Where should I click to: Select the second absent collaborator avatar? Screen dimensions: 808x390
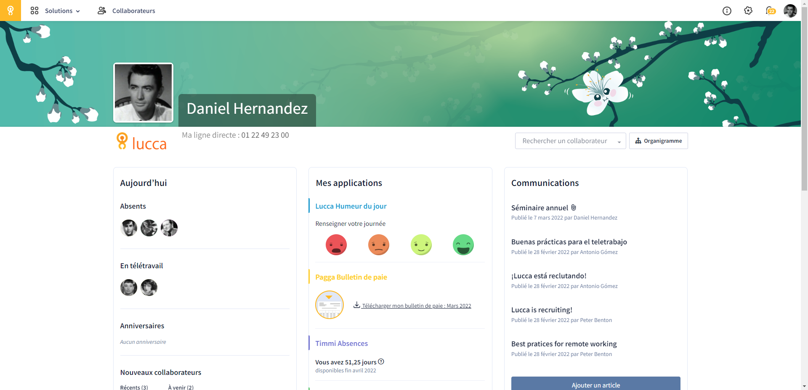click(149, 228)
